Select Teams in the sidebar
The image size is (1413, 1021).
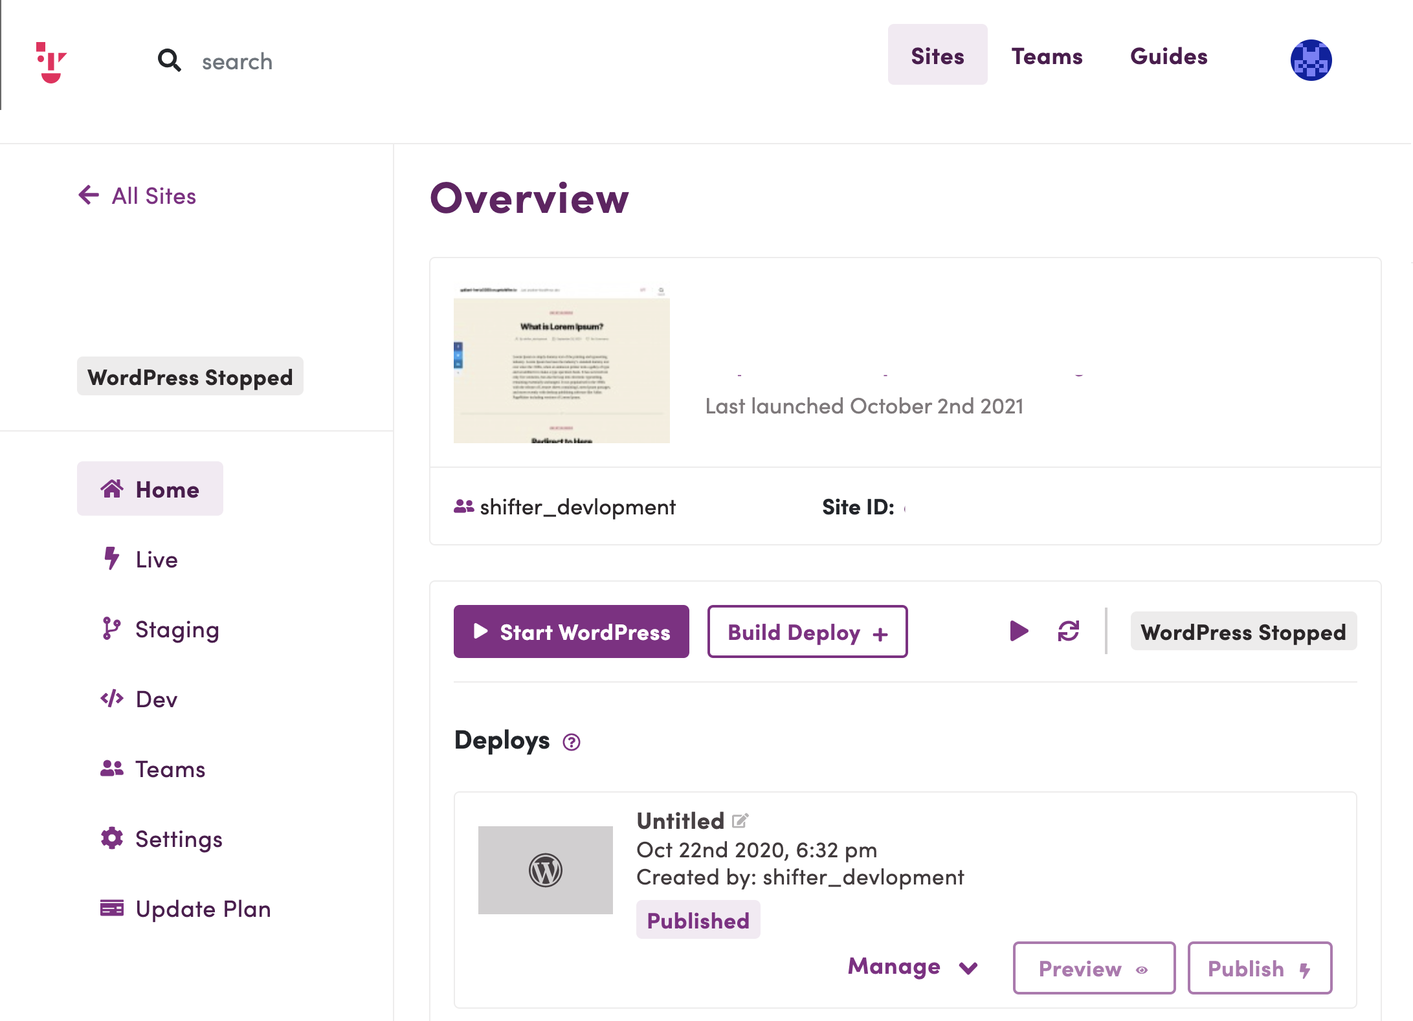point(153,769)
